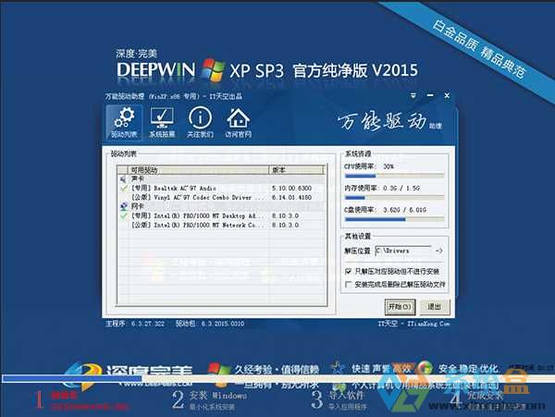Toggle checkmark for Intel PRO/1000 MT Desktop driver
The height and width of the screenshot is (417, 555).
(124, 215)
